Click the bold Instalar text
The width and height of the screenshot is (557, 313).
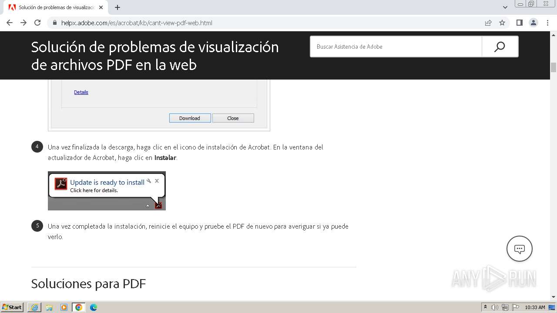(165, 158)
